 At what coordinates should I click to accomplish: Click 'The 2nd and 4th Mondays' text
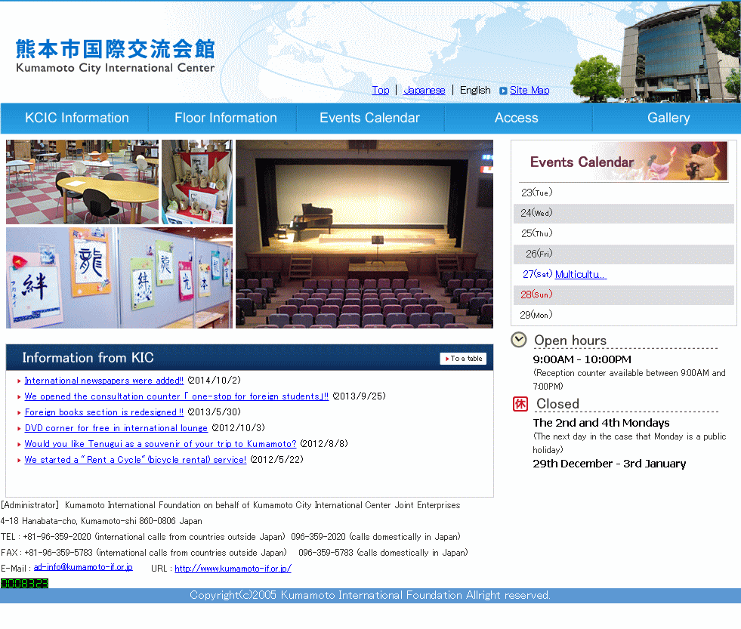click(x=601, y=423)
